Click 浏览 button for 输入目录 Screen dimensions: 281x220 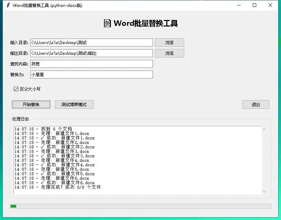coord(169,42)
